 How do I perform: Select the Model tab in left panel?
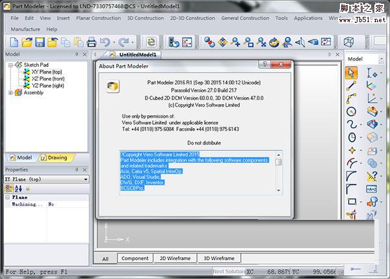(21, 158)
